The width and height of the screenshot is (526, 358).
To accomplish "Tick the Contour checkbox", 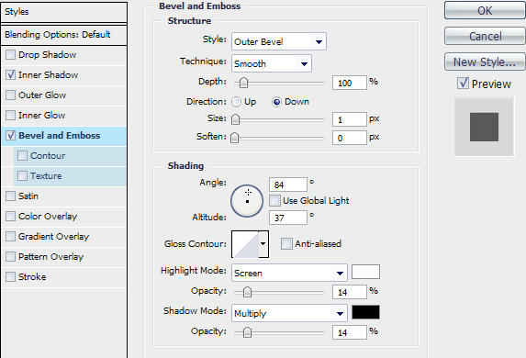I will (x=22, y=155).
